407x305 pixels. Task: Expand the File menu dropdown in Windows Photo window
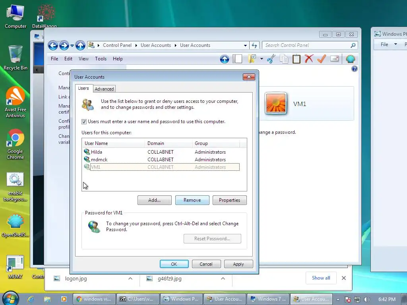coord(395,44)
